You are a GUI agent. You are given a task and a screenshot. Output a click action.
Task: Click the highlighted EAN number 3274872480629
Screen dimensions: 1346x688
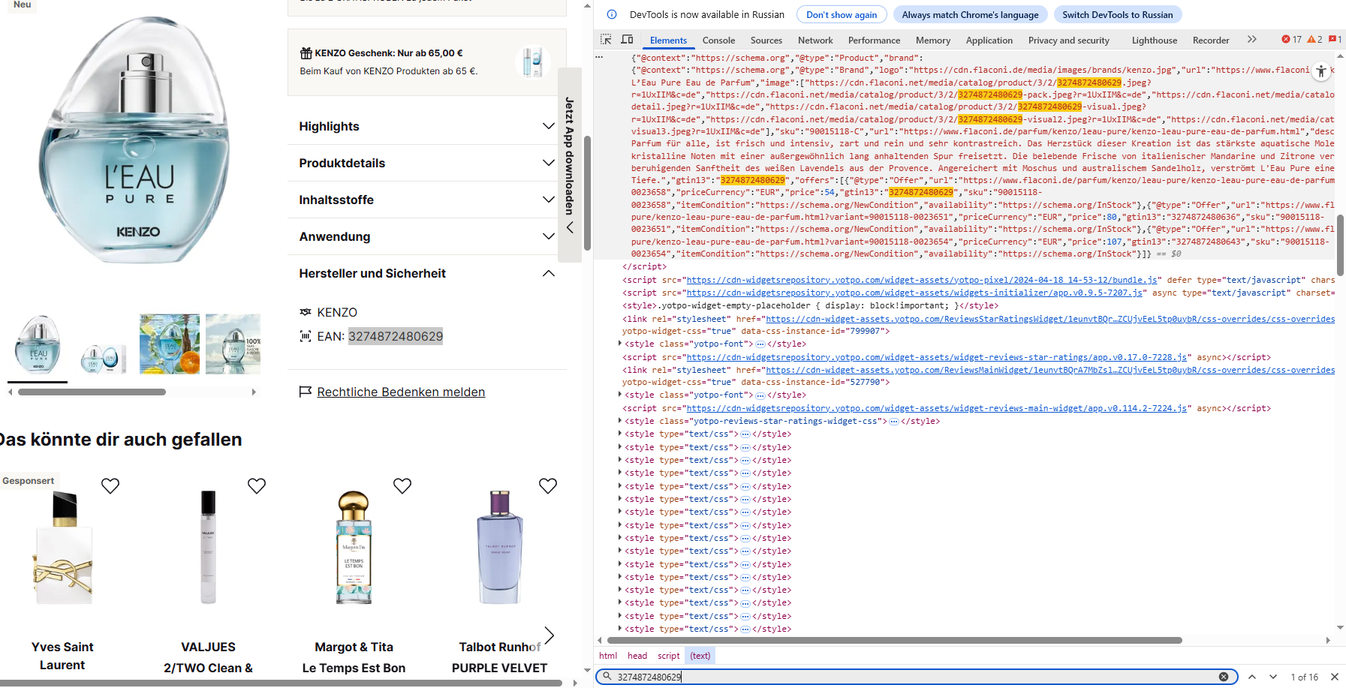[396, 336]
